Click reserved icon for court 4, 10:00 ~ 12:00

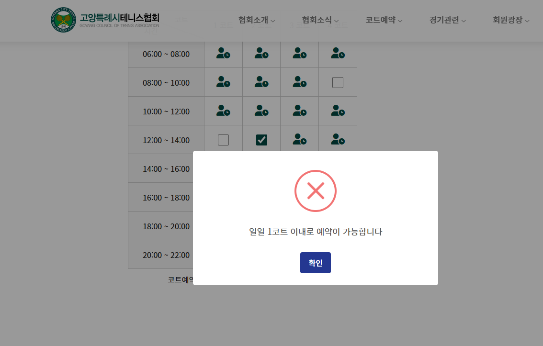tap(338, 111)
